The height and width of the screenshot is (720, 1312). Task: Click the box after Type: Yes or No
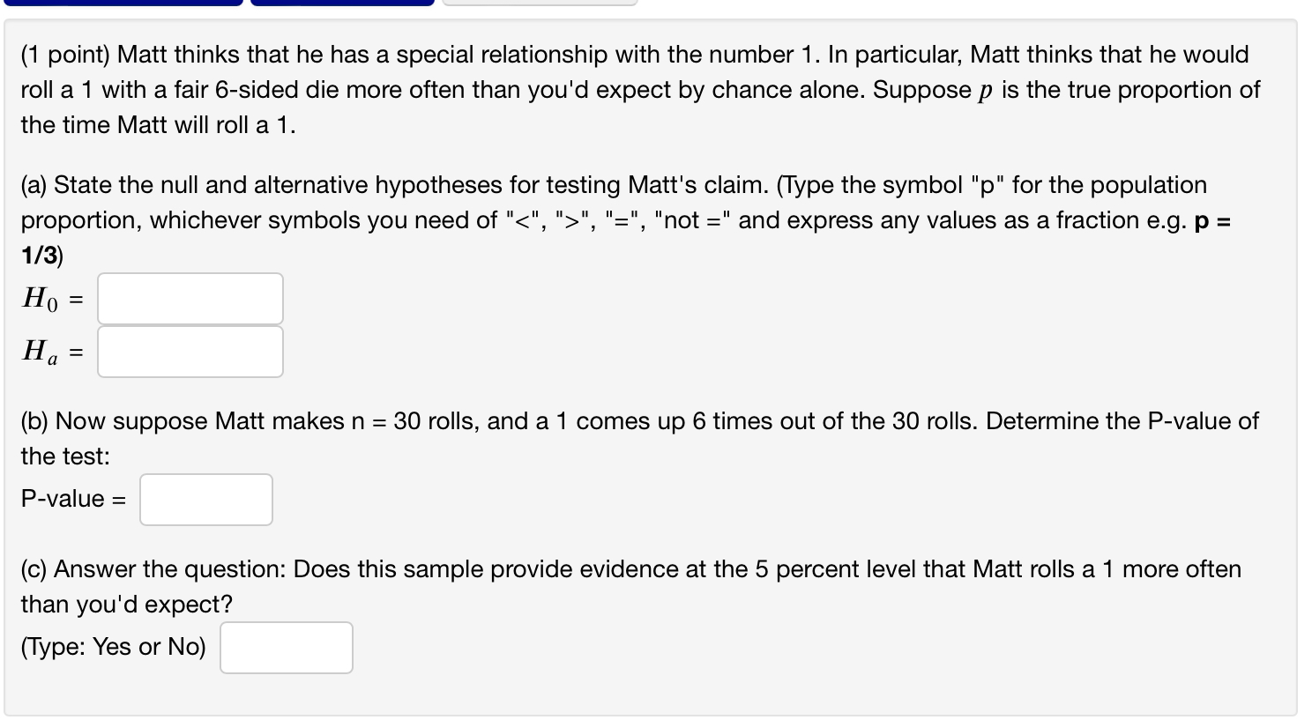click(285, 647)
